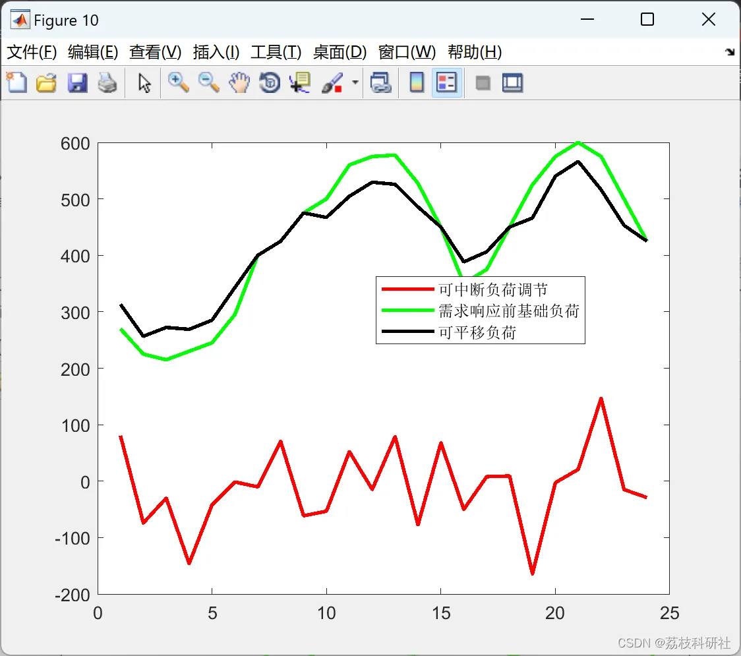Open the 工具(T) menu
741x656 pixels.
point(276,52)
